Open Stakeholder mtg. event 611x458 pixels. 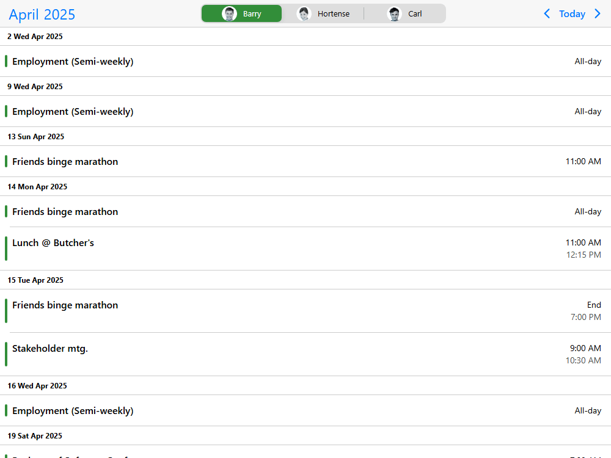coord(305,354)
